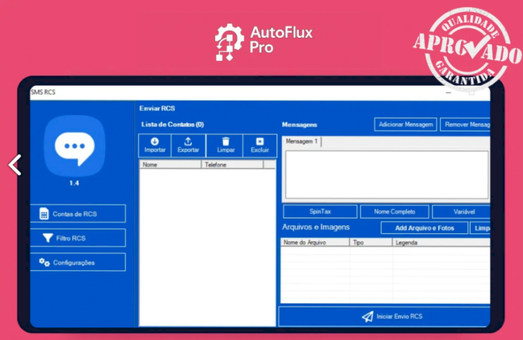523x340 pixels.
Task: Open the Configurações settings section
Action: coord(78,262)
